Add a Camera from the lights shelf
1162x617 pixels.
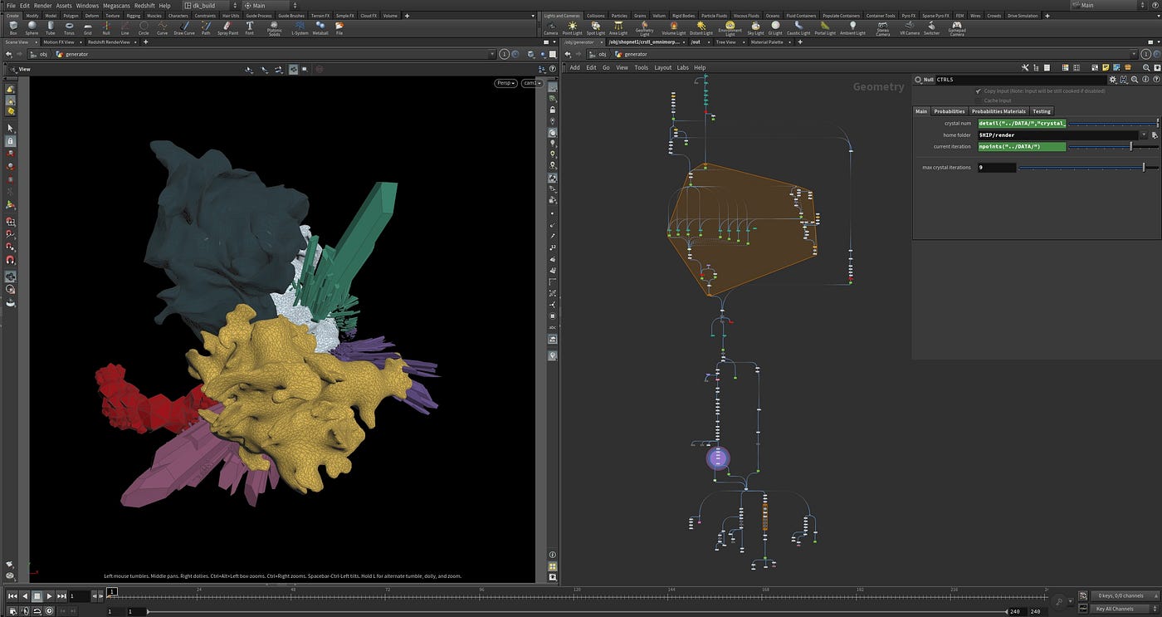pos(550,28)
